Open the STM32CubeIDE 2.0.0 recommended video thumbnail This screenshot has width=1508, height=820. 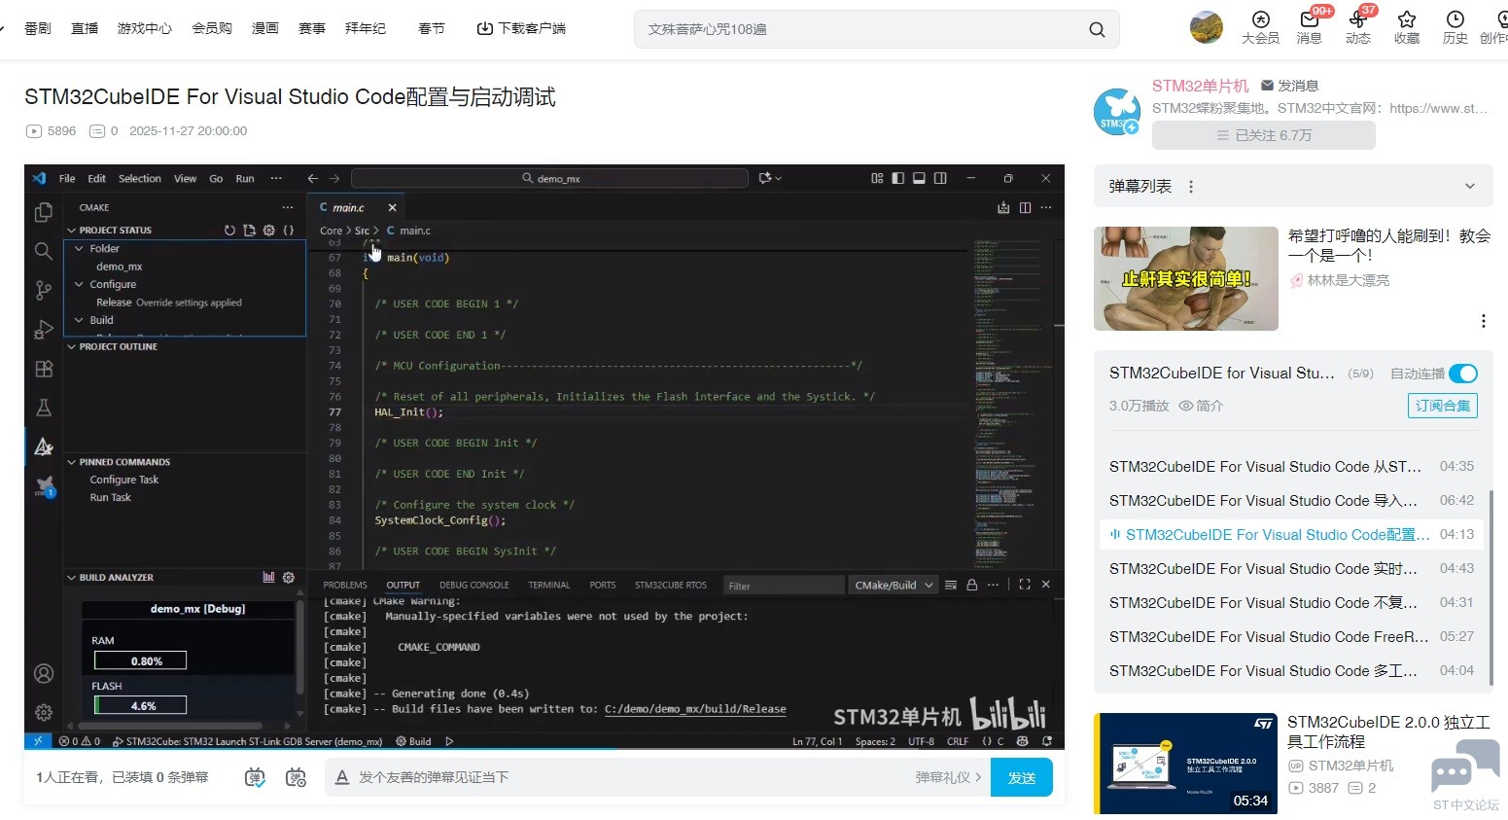[x=1185, y=764]
